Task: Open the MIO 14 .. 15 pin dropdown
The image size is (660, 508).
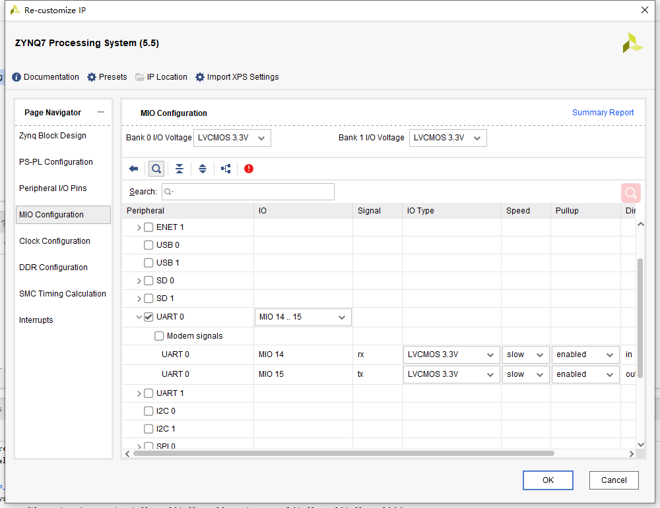Action: [x=303, y=317]
